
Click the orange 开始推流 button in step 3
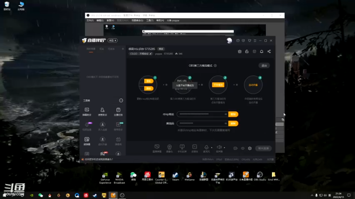click(x=218, y=85)
